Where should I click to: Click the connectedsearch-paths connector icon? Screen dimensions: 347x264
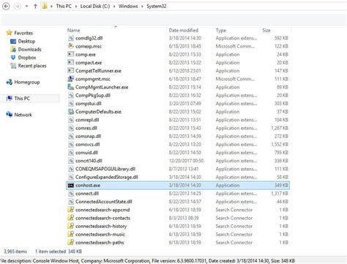pyautogui.click(x=71, y=242)
